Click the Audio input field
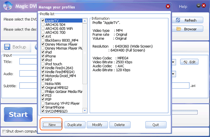 (28, 74)
